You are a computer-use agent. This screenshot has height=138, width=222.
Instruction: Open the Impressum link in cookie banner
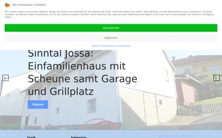tap(124, 46)
